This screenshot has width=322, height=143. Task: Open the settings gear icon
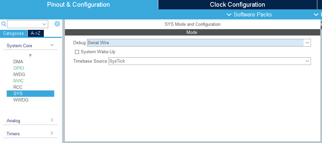tap(57, 24)
